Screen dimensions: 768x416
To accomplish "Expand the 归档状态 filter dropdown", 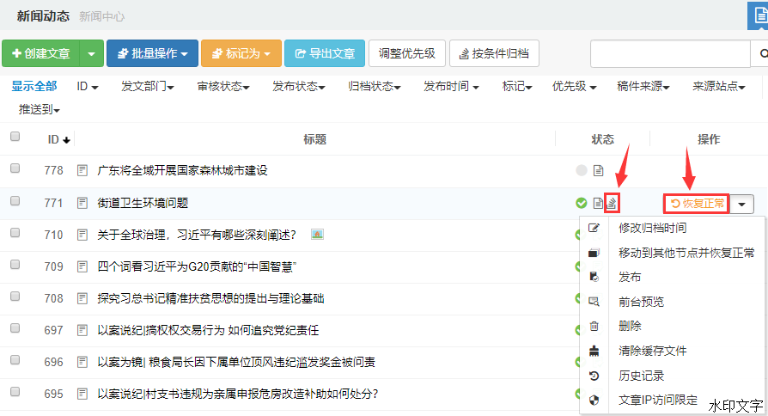I will (x=375, y=86).
